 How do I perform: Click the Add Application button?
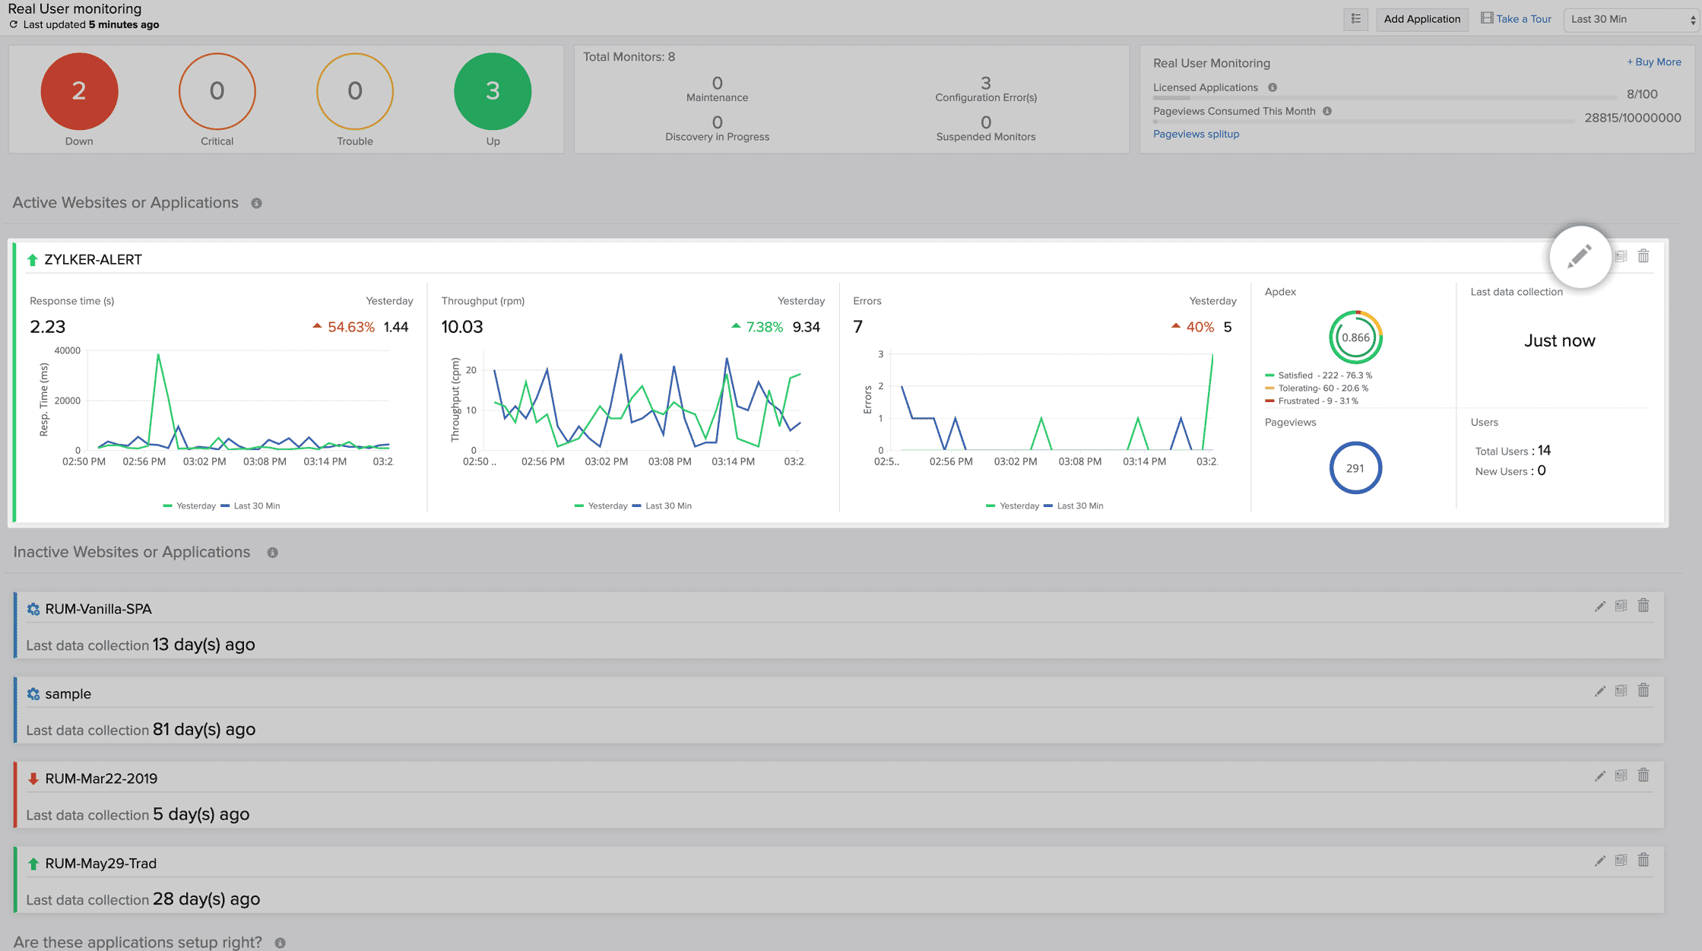click(x=1422, y=19)
